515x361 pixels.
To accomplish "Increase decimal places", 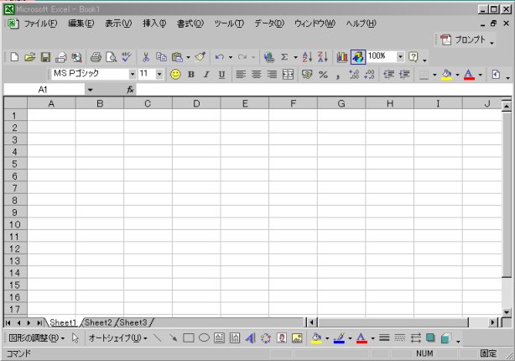I will (x=354, y=75).
